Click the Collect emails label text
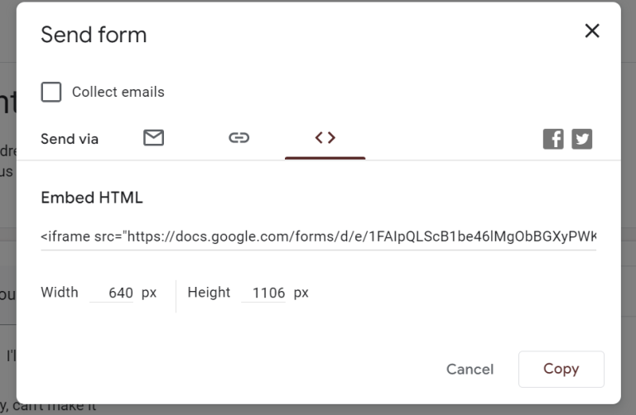636x415 pixels. point(118,92)
